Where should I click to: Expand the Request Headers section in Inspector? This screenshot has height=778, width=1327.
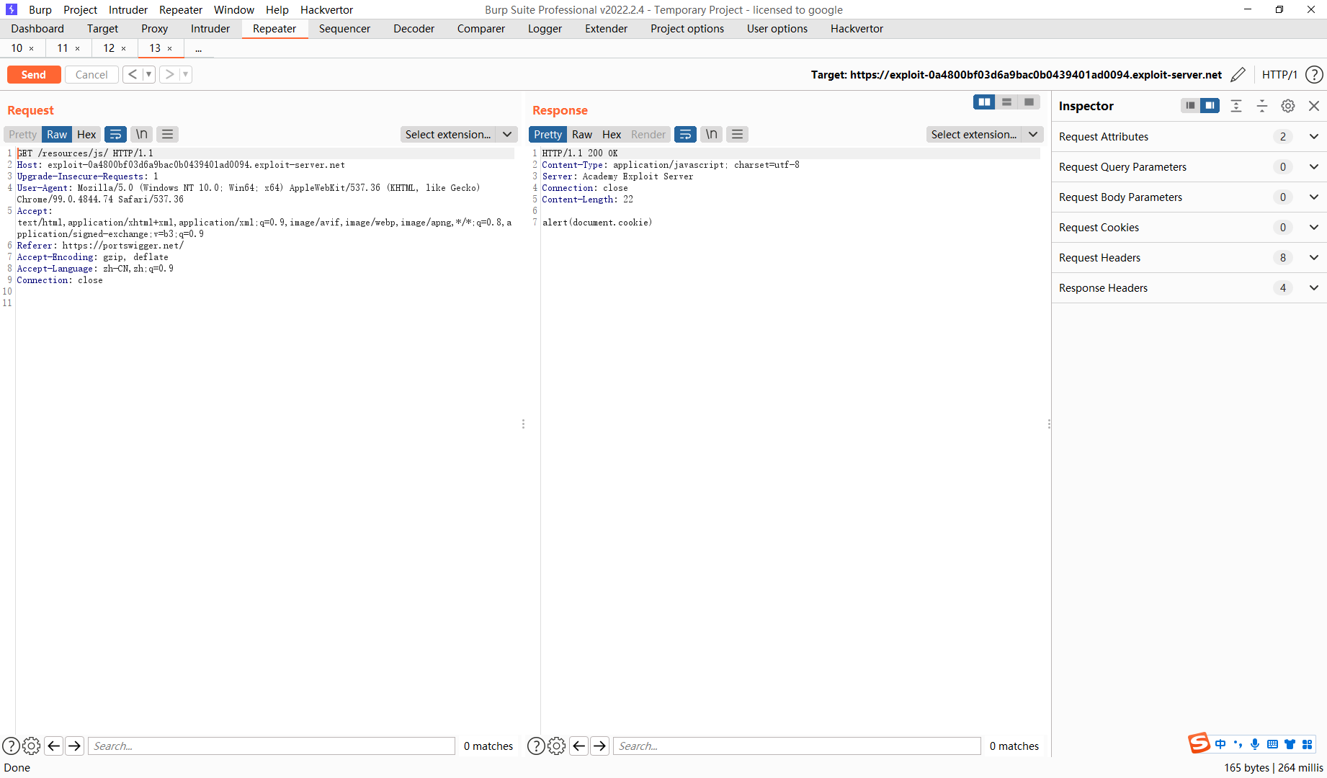1314,257
